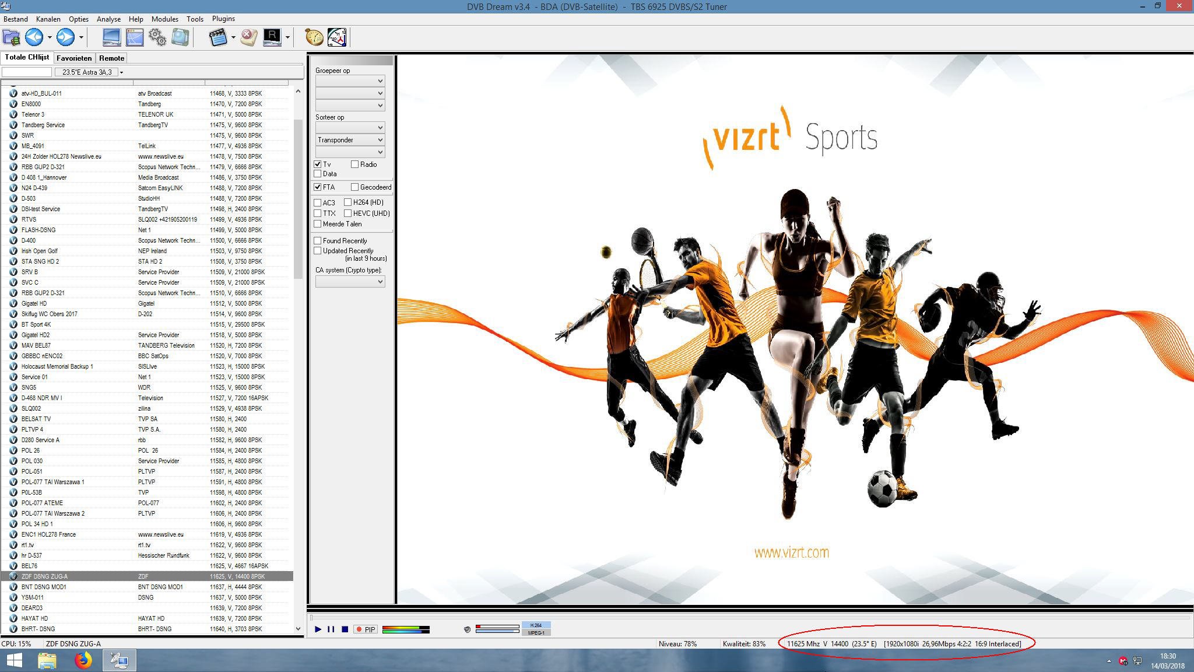
Task: Select the ZDF DSNG ZUG-A channel
Action: (x=147, y=576)
